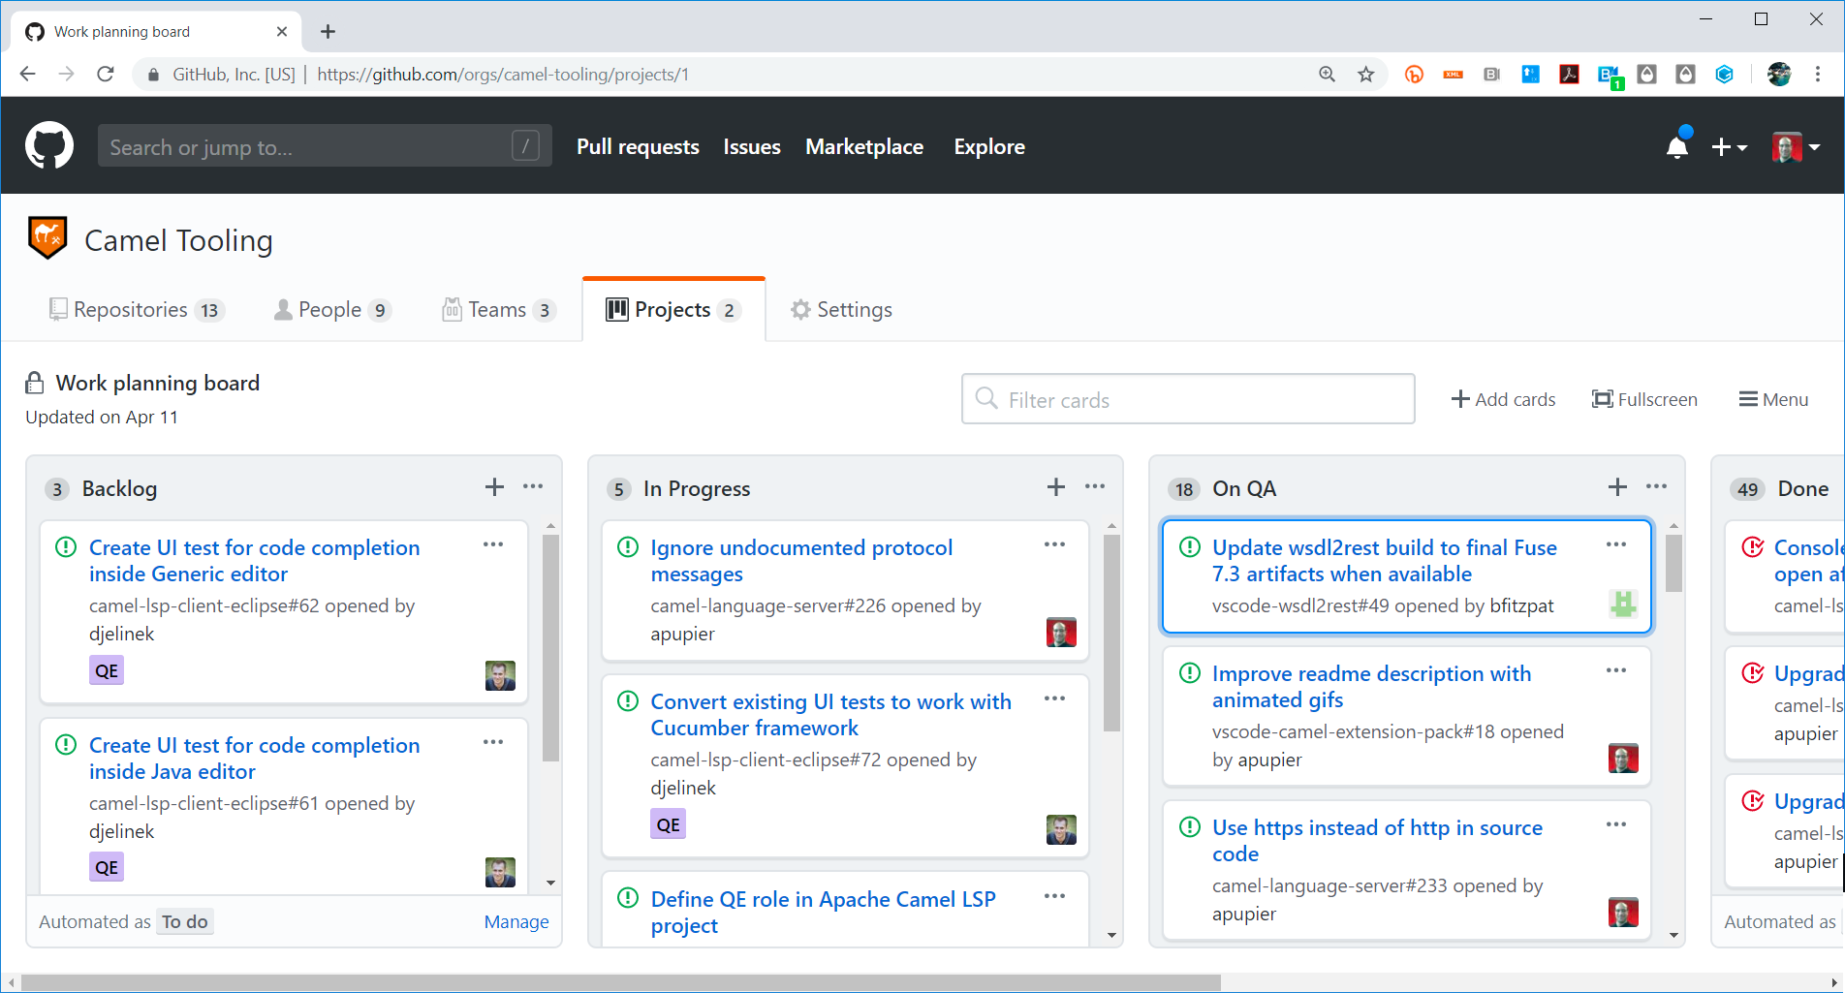Click apupier's avatar on the https card
Screen dimensions: 1845x993
coord(1623,912)
